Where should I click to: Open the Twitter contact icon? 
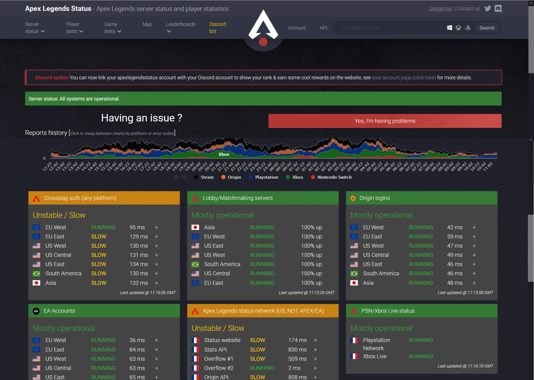pyautogui.click(x=488, y=9)
